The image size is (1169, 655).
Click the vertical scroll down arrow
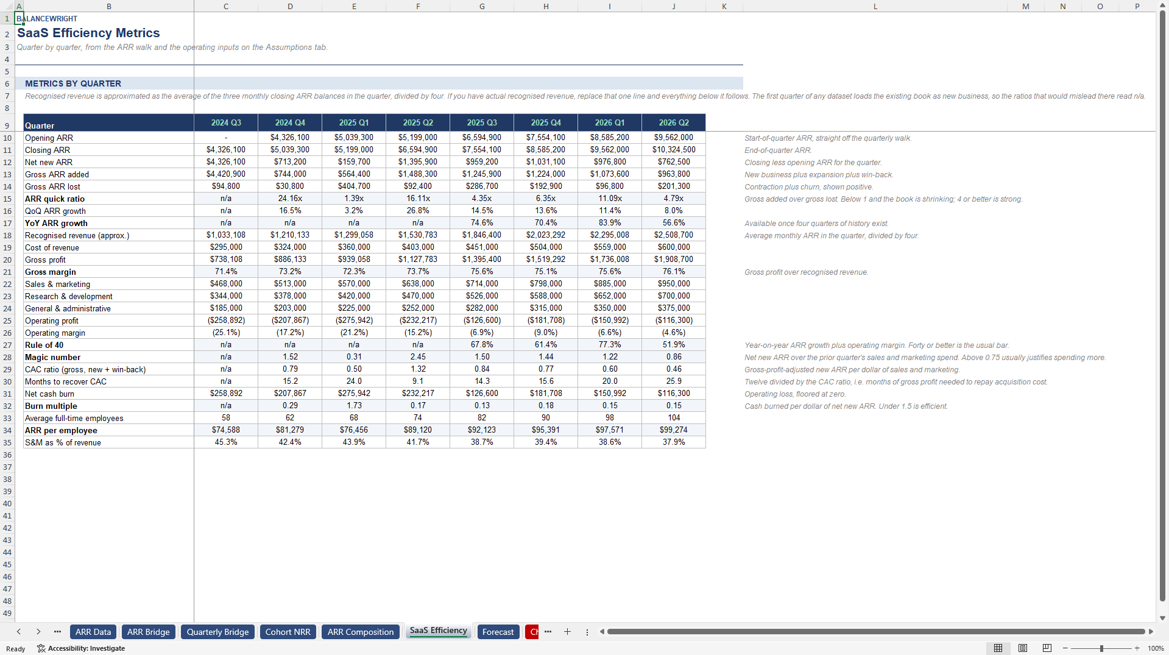pos(1162,618)
